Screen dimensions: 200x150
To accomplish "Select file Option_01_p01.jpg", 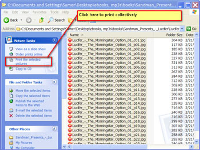I will [109, 45].
